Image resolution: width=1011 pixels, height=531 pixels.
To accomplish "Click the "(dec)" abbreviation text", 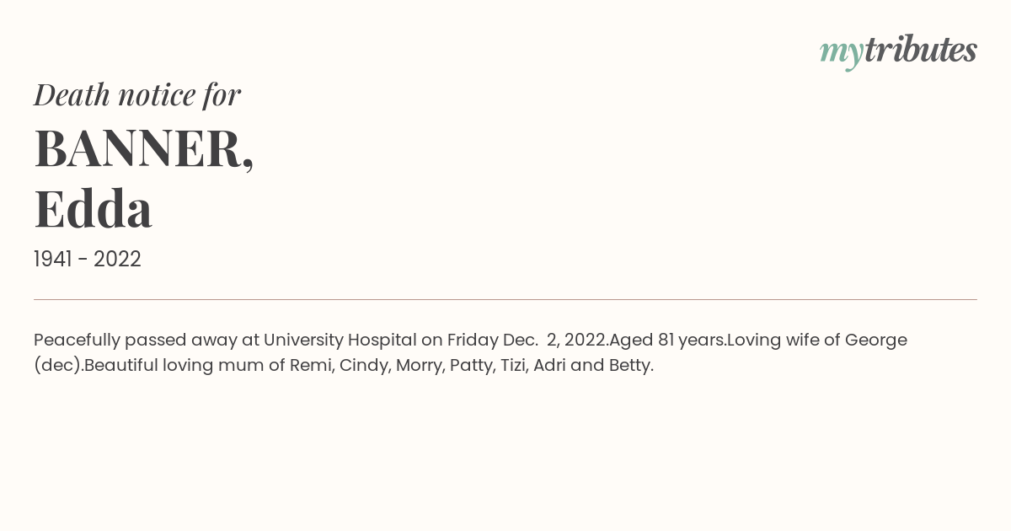I will (56, 366).
